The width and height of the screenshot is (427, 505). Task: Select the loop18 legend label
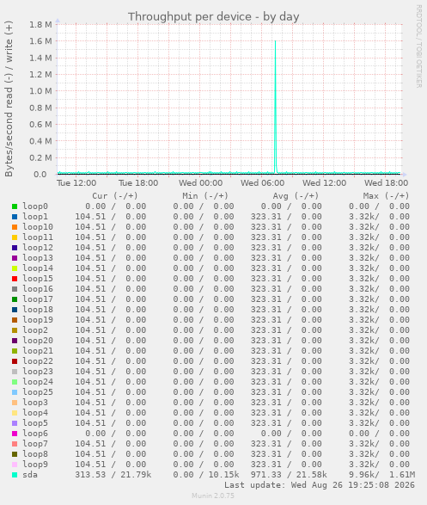38,310
